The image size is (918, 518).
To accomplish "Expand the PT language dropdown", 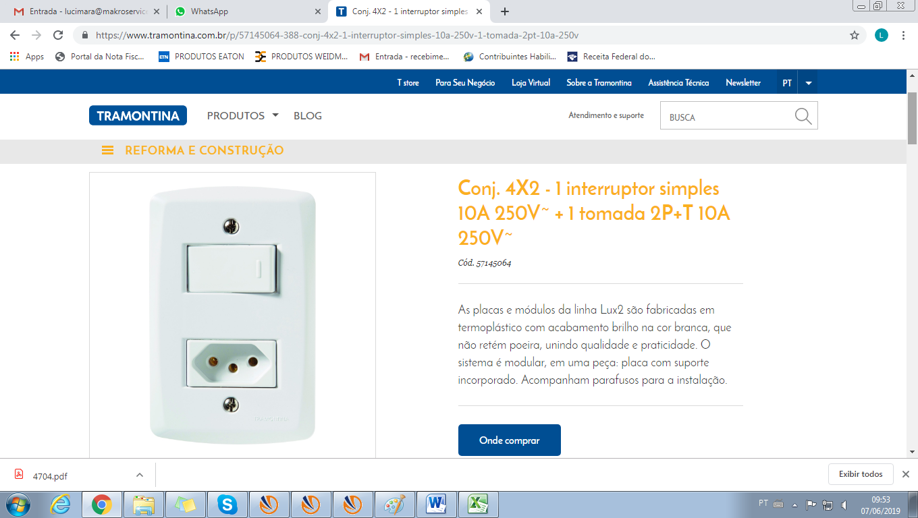I will [x=808, y=83].
